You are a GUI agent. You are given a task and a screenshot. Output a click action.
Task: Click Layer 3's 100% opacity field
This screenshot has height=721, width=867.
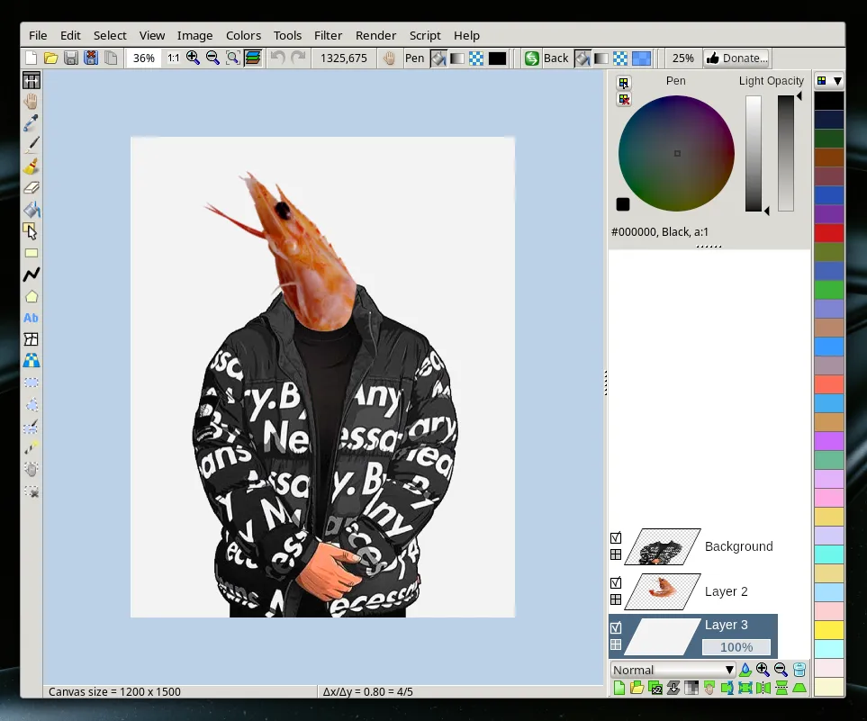point(736,647)
